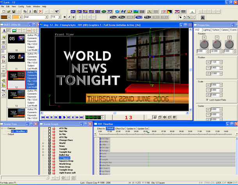The height and width of the screenshot is (185, 238).
Task: Open the font name dropdown
Action: pyautogui.click(x=46, y=17)
